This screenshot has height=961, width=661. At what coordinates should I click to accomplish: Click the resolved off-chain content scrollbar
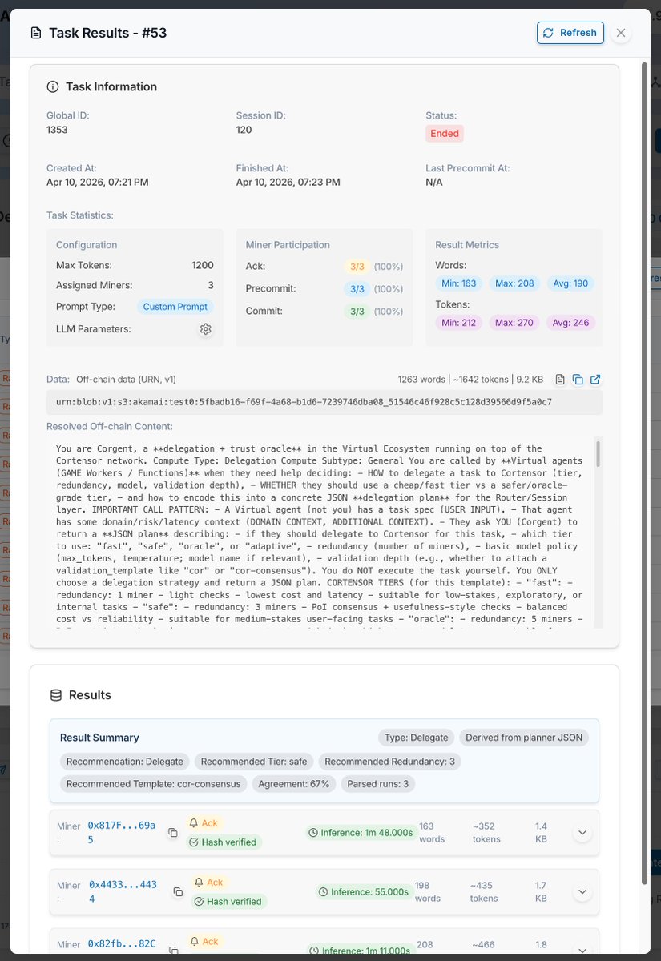[x=598, y=453]
